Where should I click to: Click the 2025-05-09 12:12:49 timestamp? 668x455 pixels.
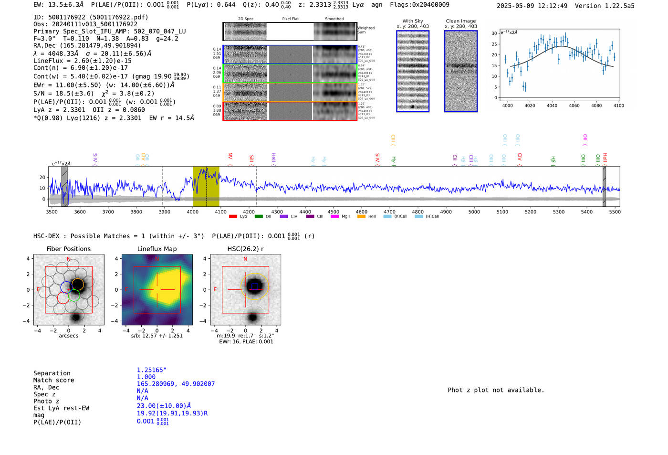tap(532, 6)
